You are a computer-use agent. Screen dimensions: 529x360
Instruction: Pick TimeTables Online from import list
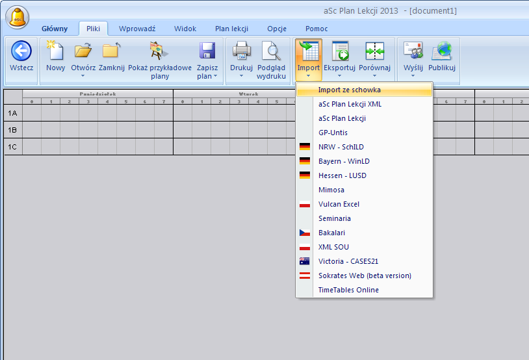coord(348,290)
